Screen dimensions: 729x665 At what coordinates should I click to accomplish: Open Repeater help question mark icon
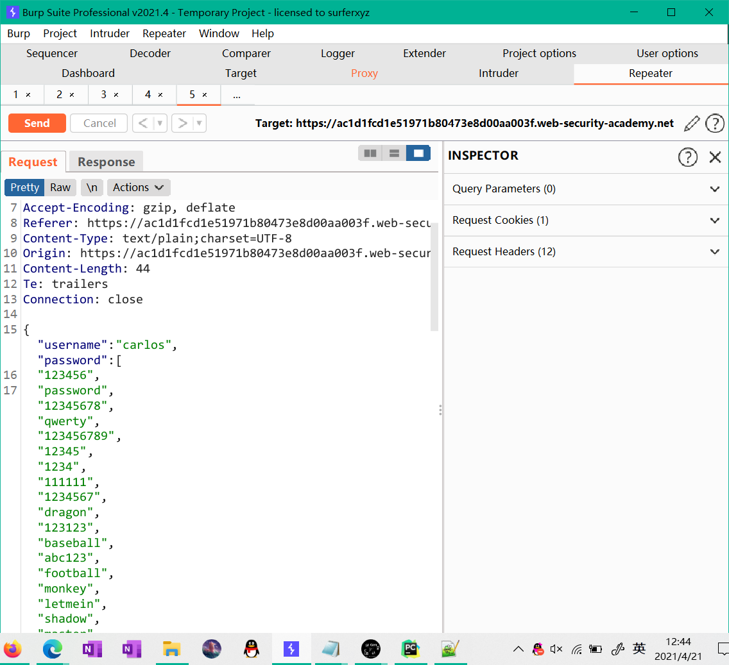pos(715,124)
